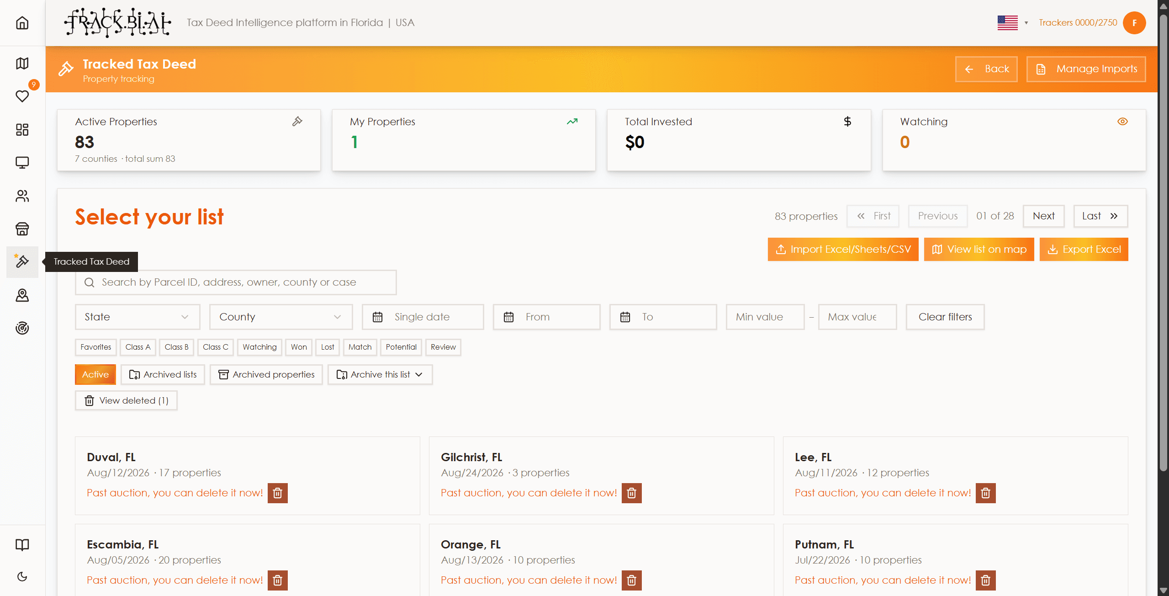Open the favorites heart icon with badge 9

pyautogui.click(x=22, y=96)
